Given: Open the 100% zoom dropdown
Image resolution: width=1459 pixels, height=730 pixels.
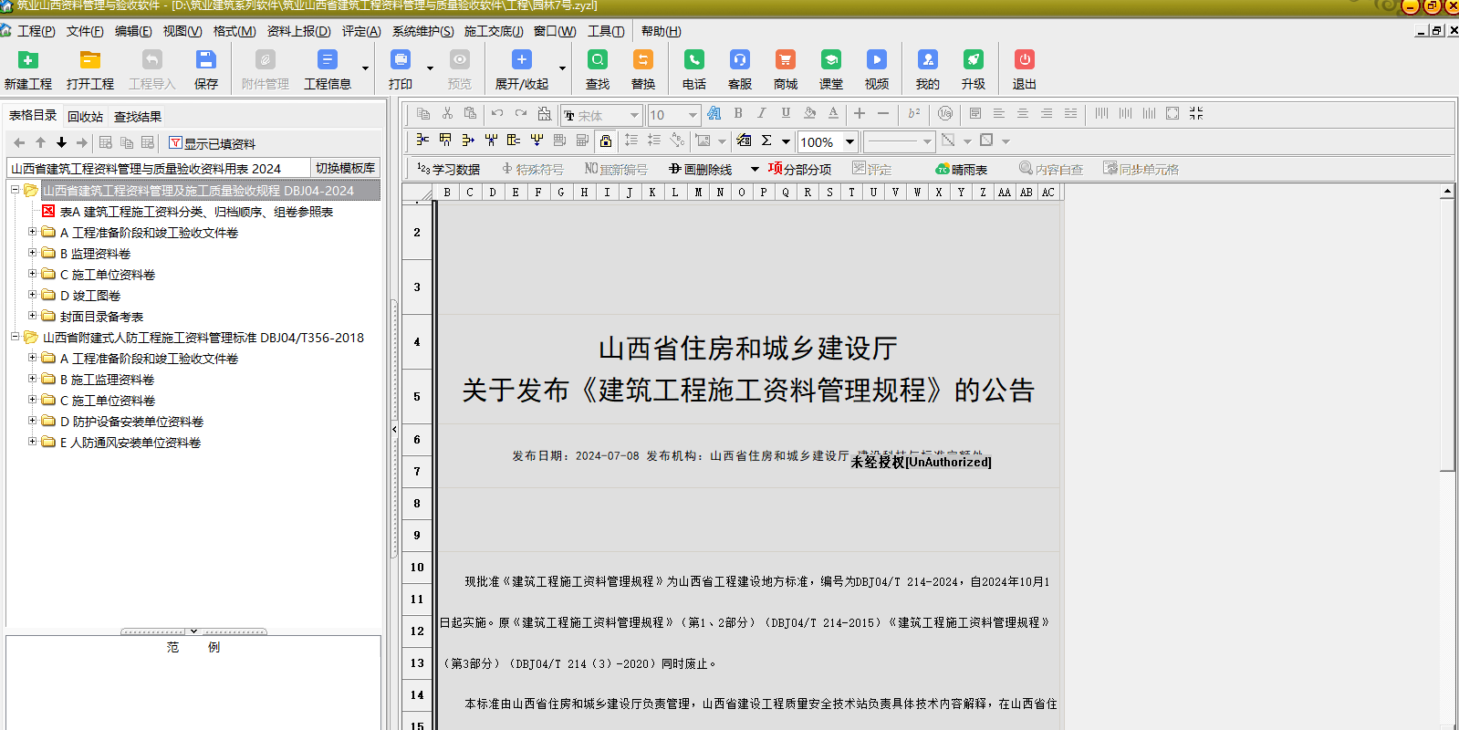Looking at the screenshot, I should 849,141.
